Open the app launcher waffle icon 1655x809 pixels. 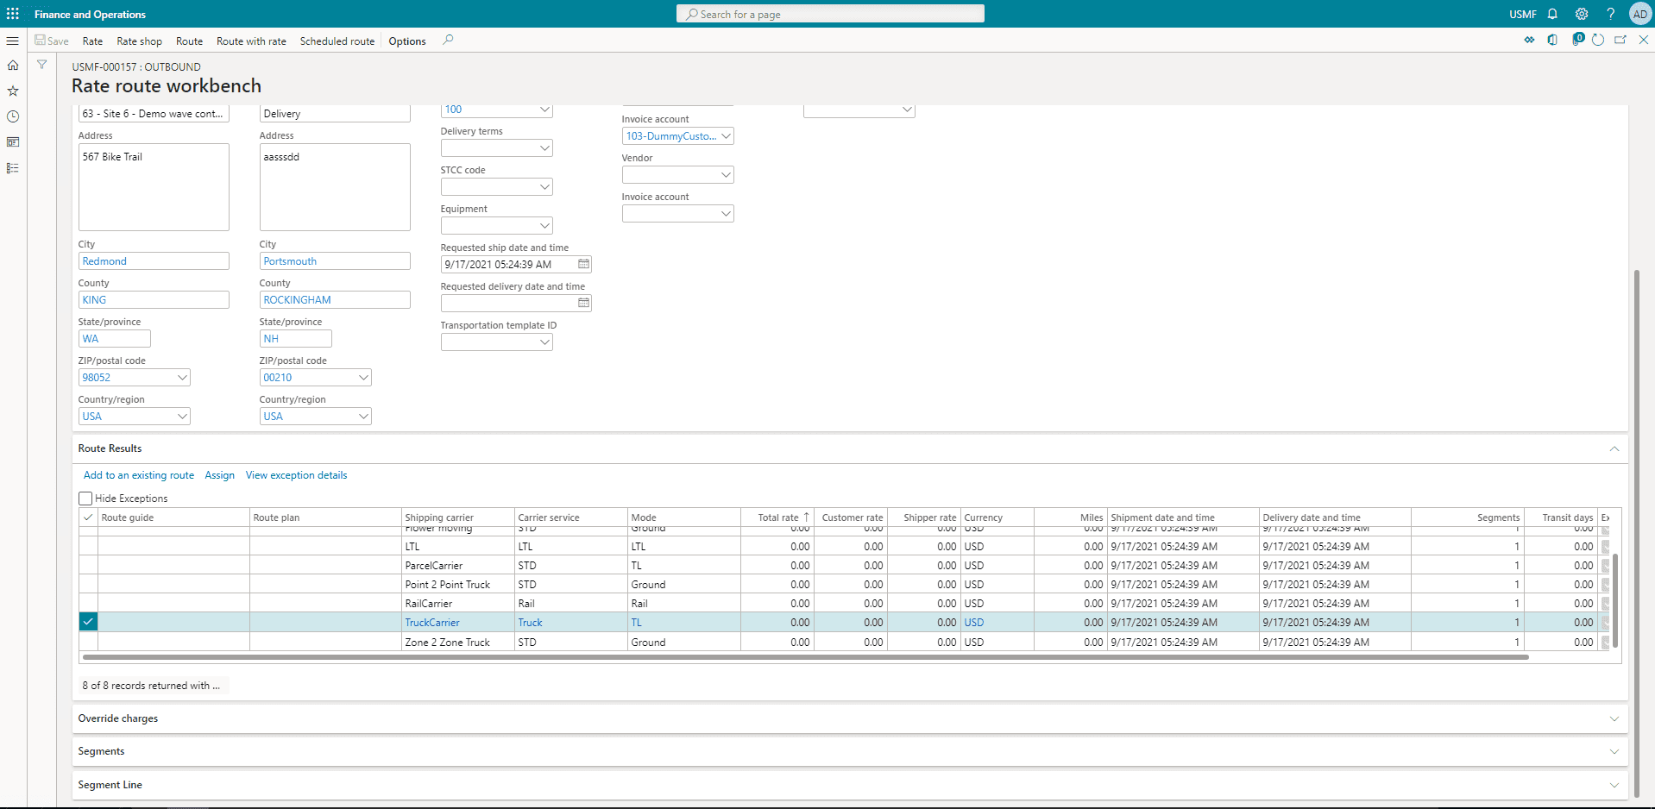(x=13, y=14)
